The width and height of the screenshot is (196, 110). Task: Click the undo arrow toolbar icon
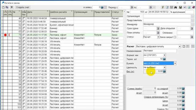tap(185, 7)
